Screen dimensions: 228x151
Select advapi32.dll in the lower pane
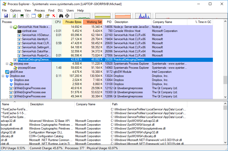point(8,121)
